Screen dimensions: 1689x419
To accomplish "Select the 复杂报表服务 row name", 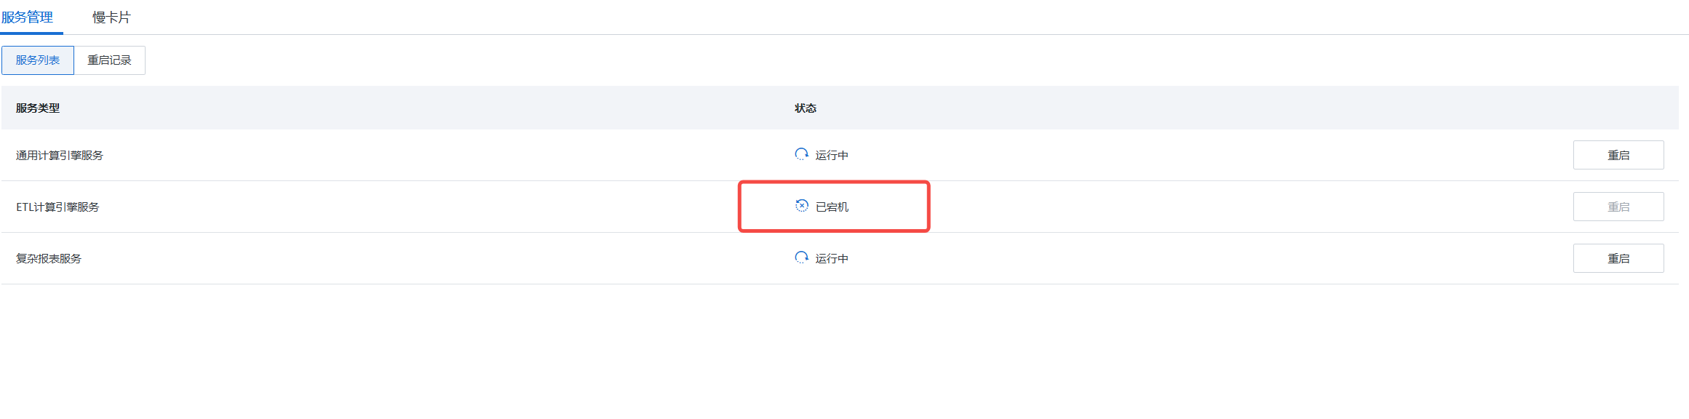I will [x=49, y=258].
